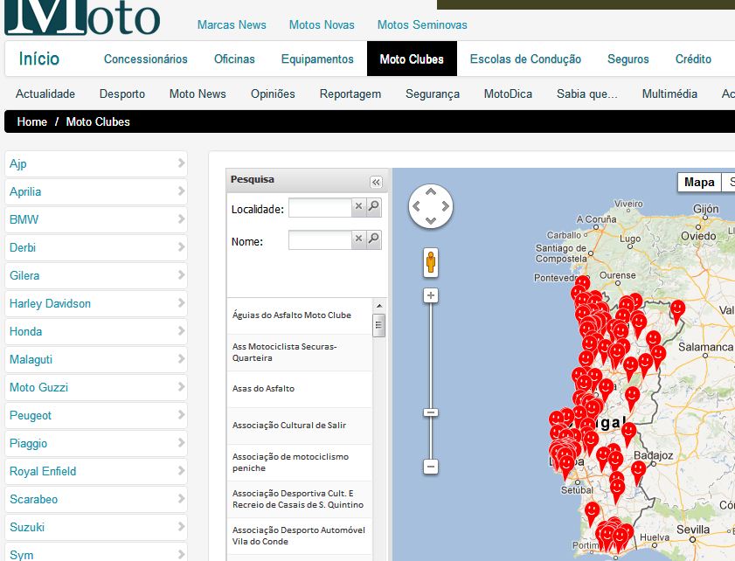Open the Peugeot brand category
The width and height of the screenshot is (735, 561).
[96, 415]
